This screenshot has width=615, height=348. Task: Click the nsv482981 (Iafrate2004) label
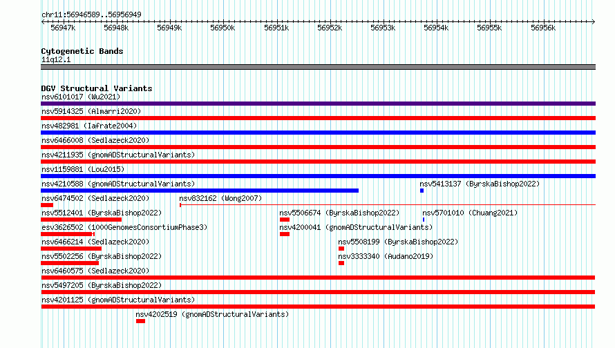coord(89,126)
